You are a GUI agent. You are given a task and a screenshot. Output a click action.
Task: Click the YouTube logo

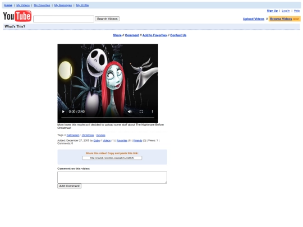pyautogui.click(x=17, y=16)
